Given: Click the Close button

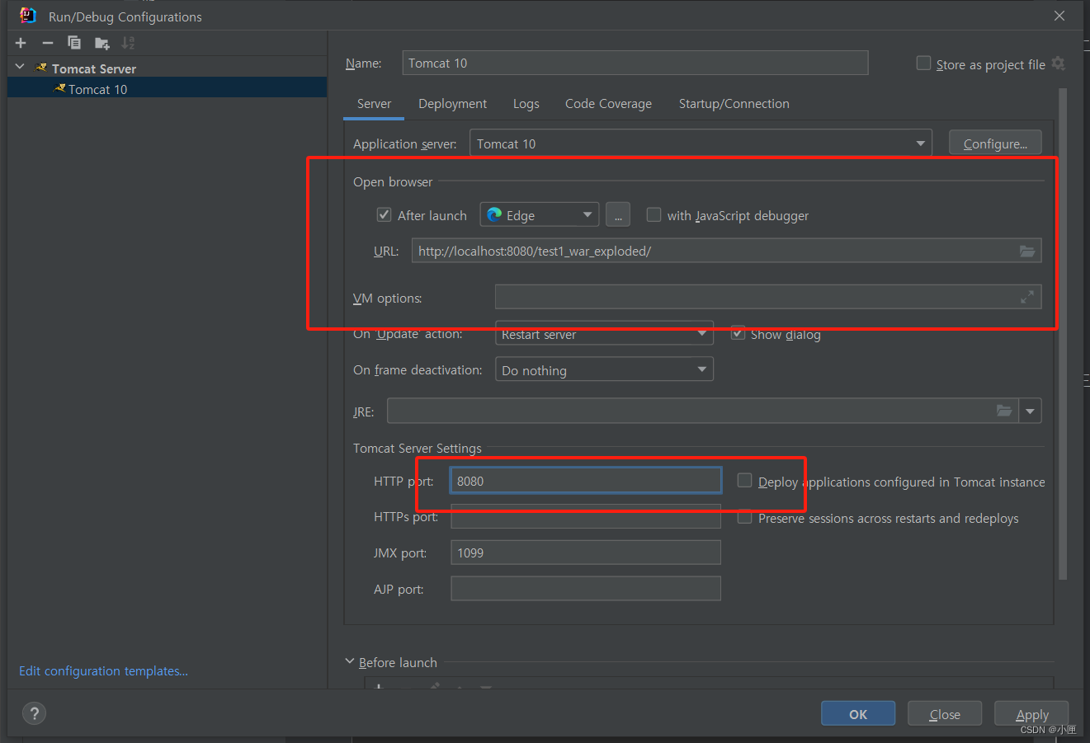Looking at the screenshot, I should 945,714.
